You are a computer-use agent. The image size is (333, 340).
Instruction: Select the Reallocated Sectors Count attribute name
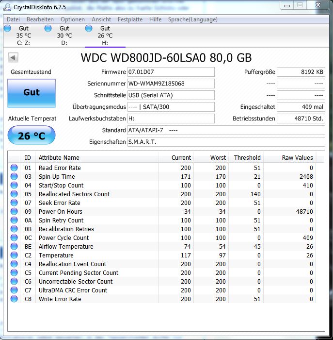(x=74, y=194)
